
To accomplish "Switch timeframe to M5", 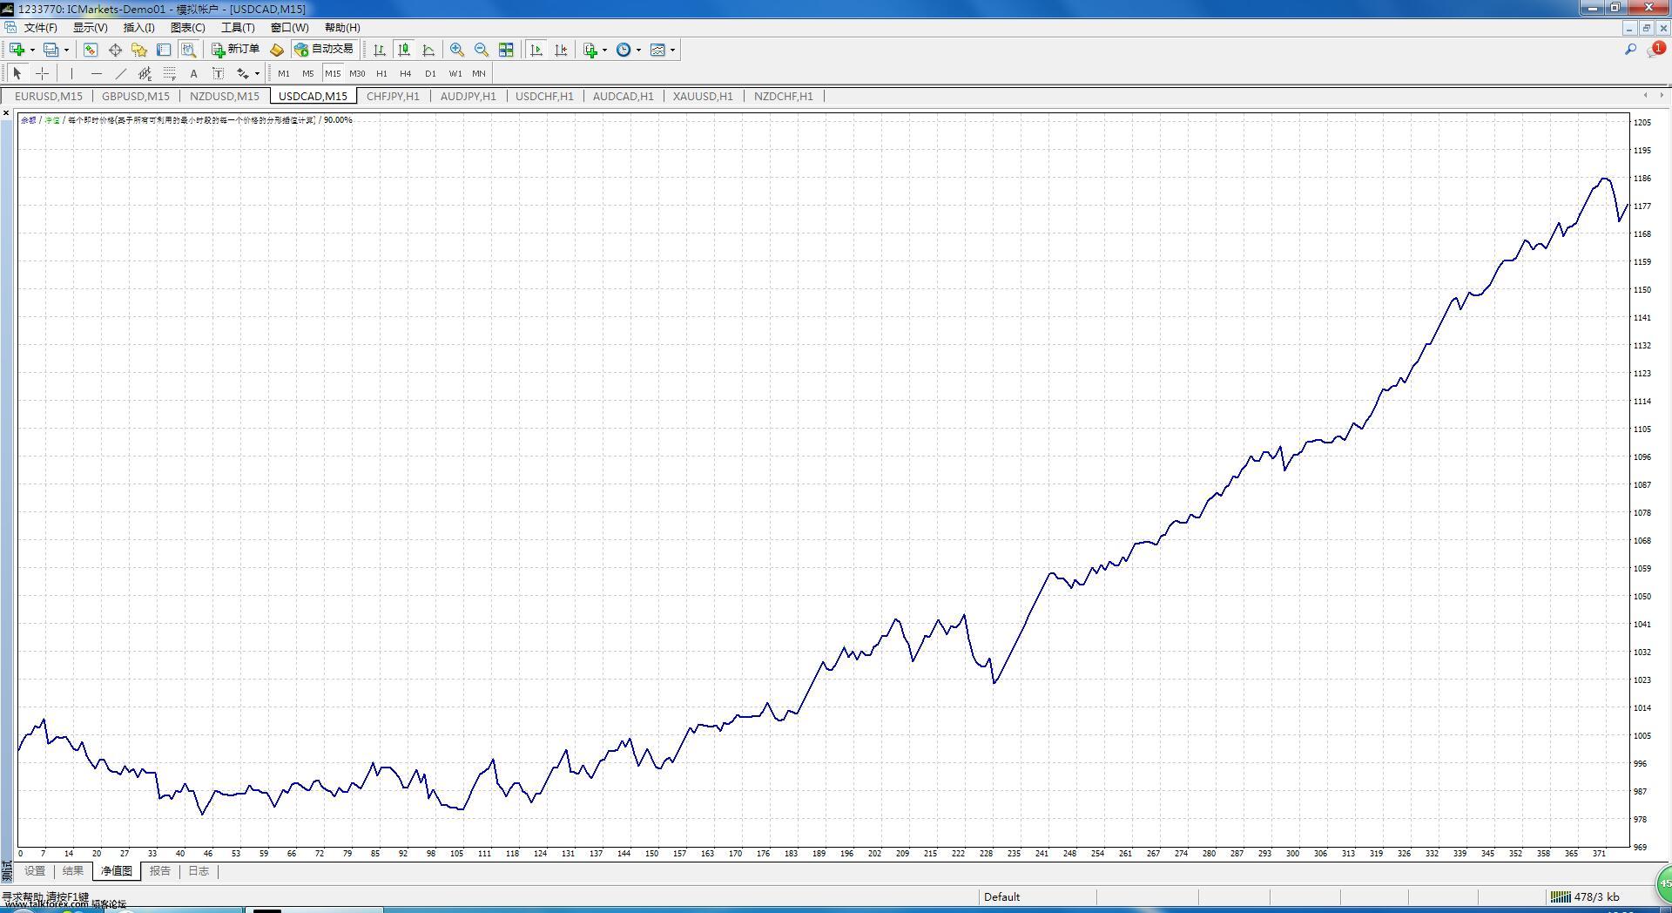I will (x=308, y=73).
